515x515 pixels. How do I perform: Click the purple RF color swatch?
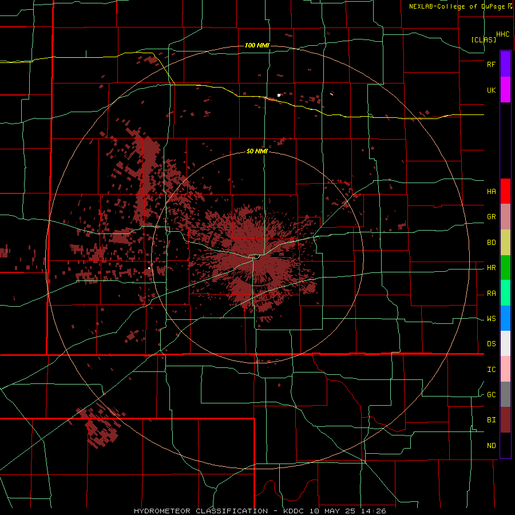coord(505,64)
